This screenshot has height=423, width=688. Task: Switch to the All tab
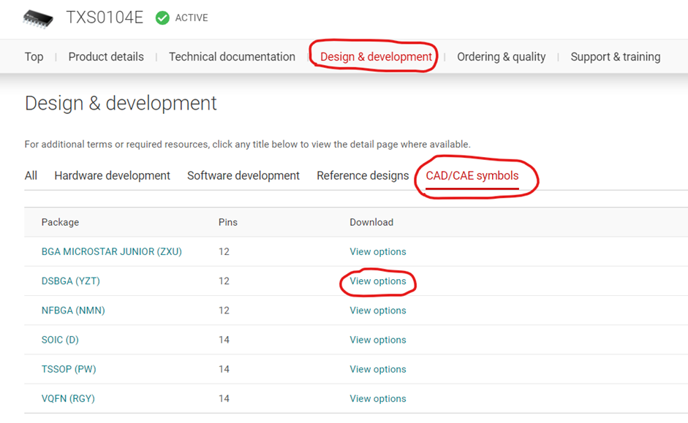(31, 175)
